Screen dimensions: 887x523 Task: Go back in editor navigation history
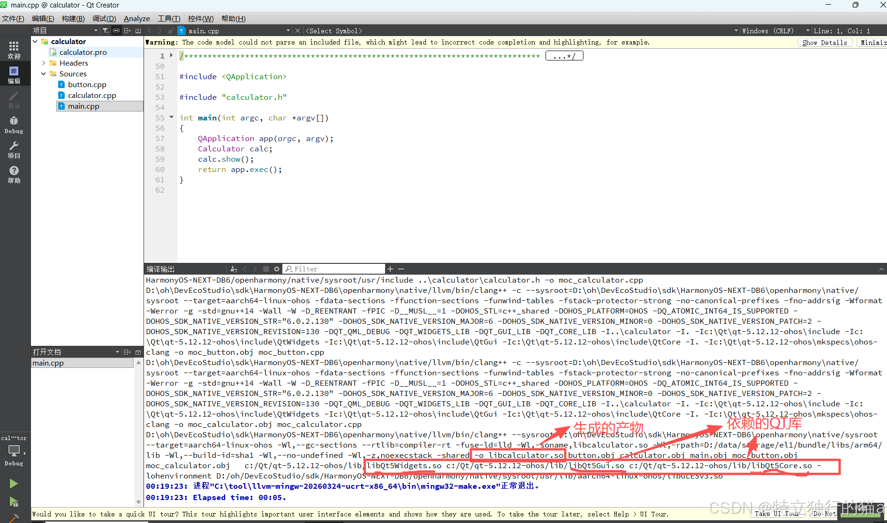(x=150, y=30)
